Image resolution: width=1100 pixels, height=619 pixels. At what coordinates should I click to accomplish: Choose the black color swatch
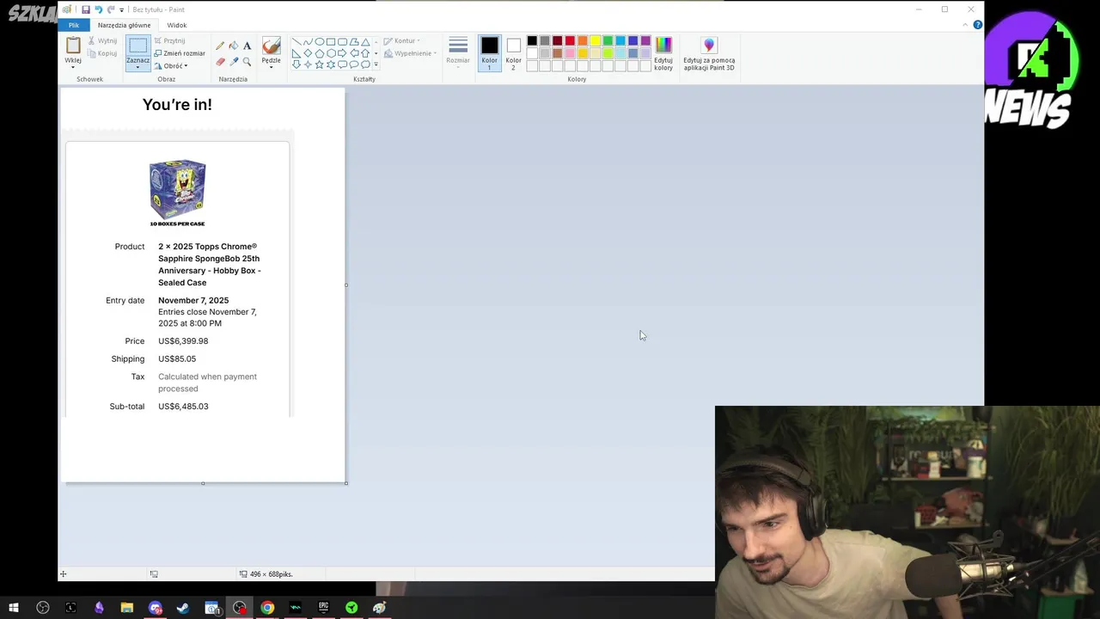(532, 40)
